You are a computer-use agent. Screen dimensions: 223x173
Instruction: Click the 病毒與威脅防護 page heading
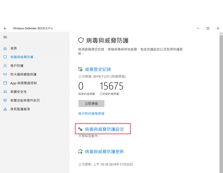coord(107,40)
